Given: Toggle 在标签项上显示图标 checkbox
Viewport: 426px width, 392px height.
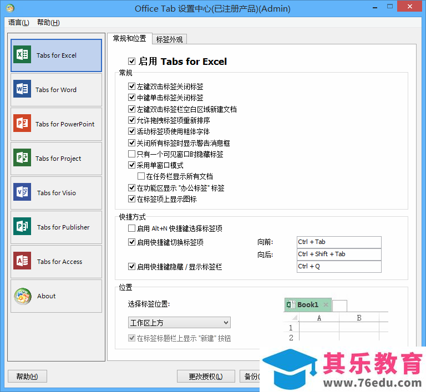Looking at the screenshot, I should 132,199.
